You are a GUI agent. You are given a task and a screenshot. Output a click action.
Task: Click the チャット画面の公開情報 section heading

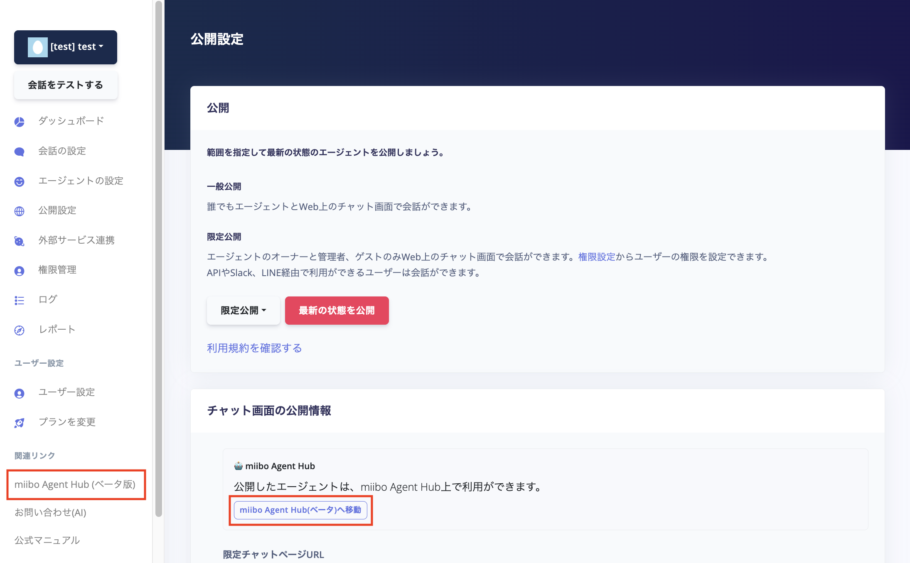[x=269, y=411]
